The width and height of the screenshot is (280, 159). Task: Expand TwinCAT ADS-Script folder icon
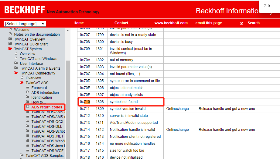(28, 131)
